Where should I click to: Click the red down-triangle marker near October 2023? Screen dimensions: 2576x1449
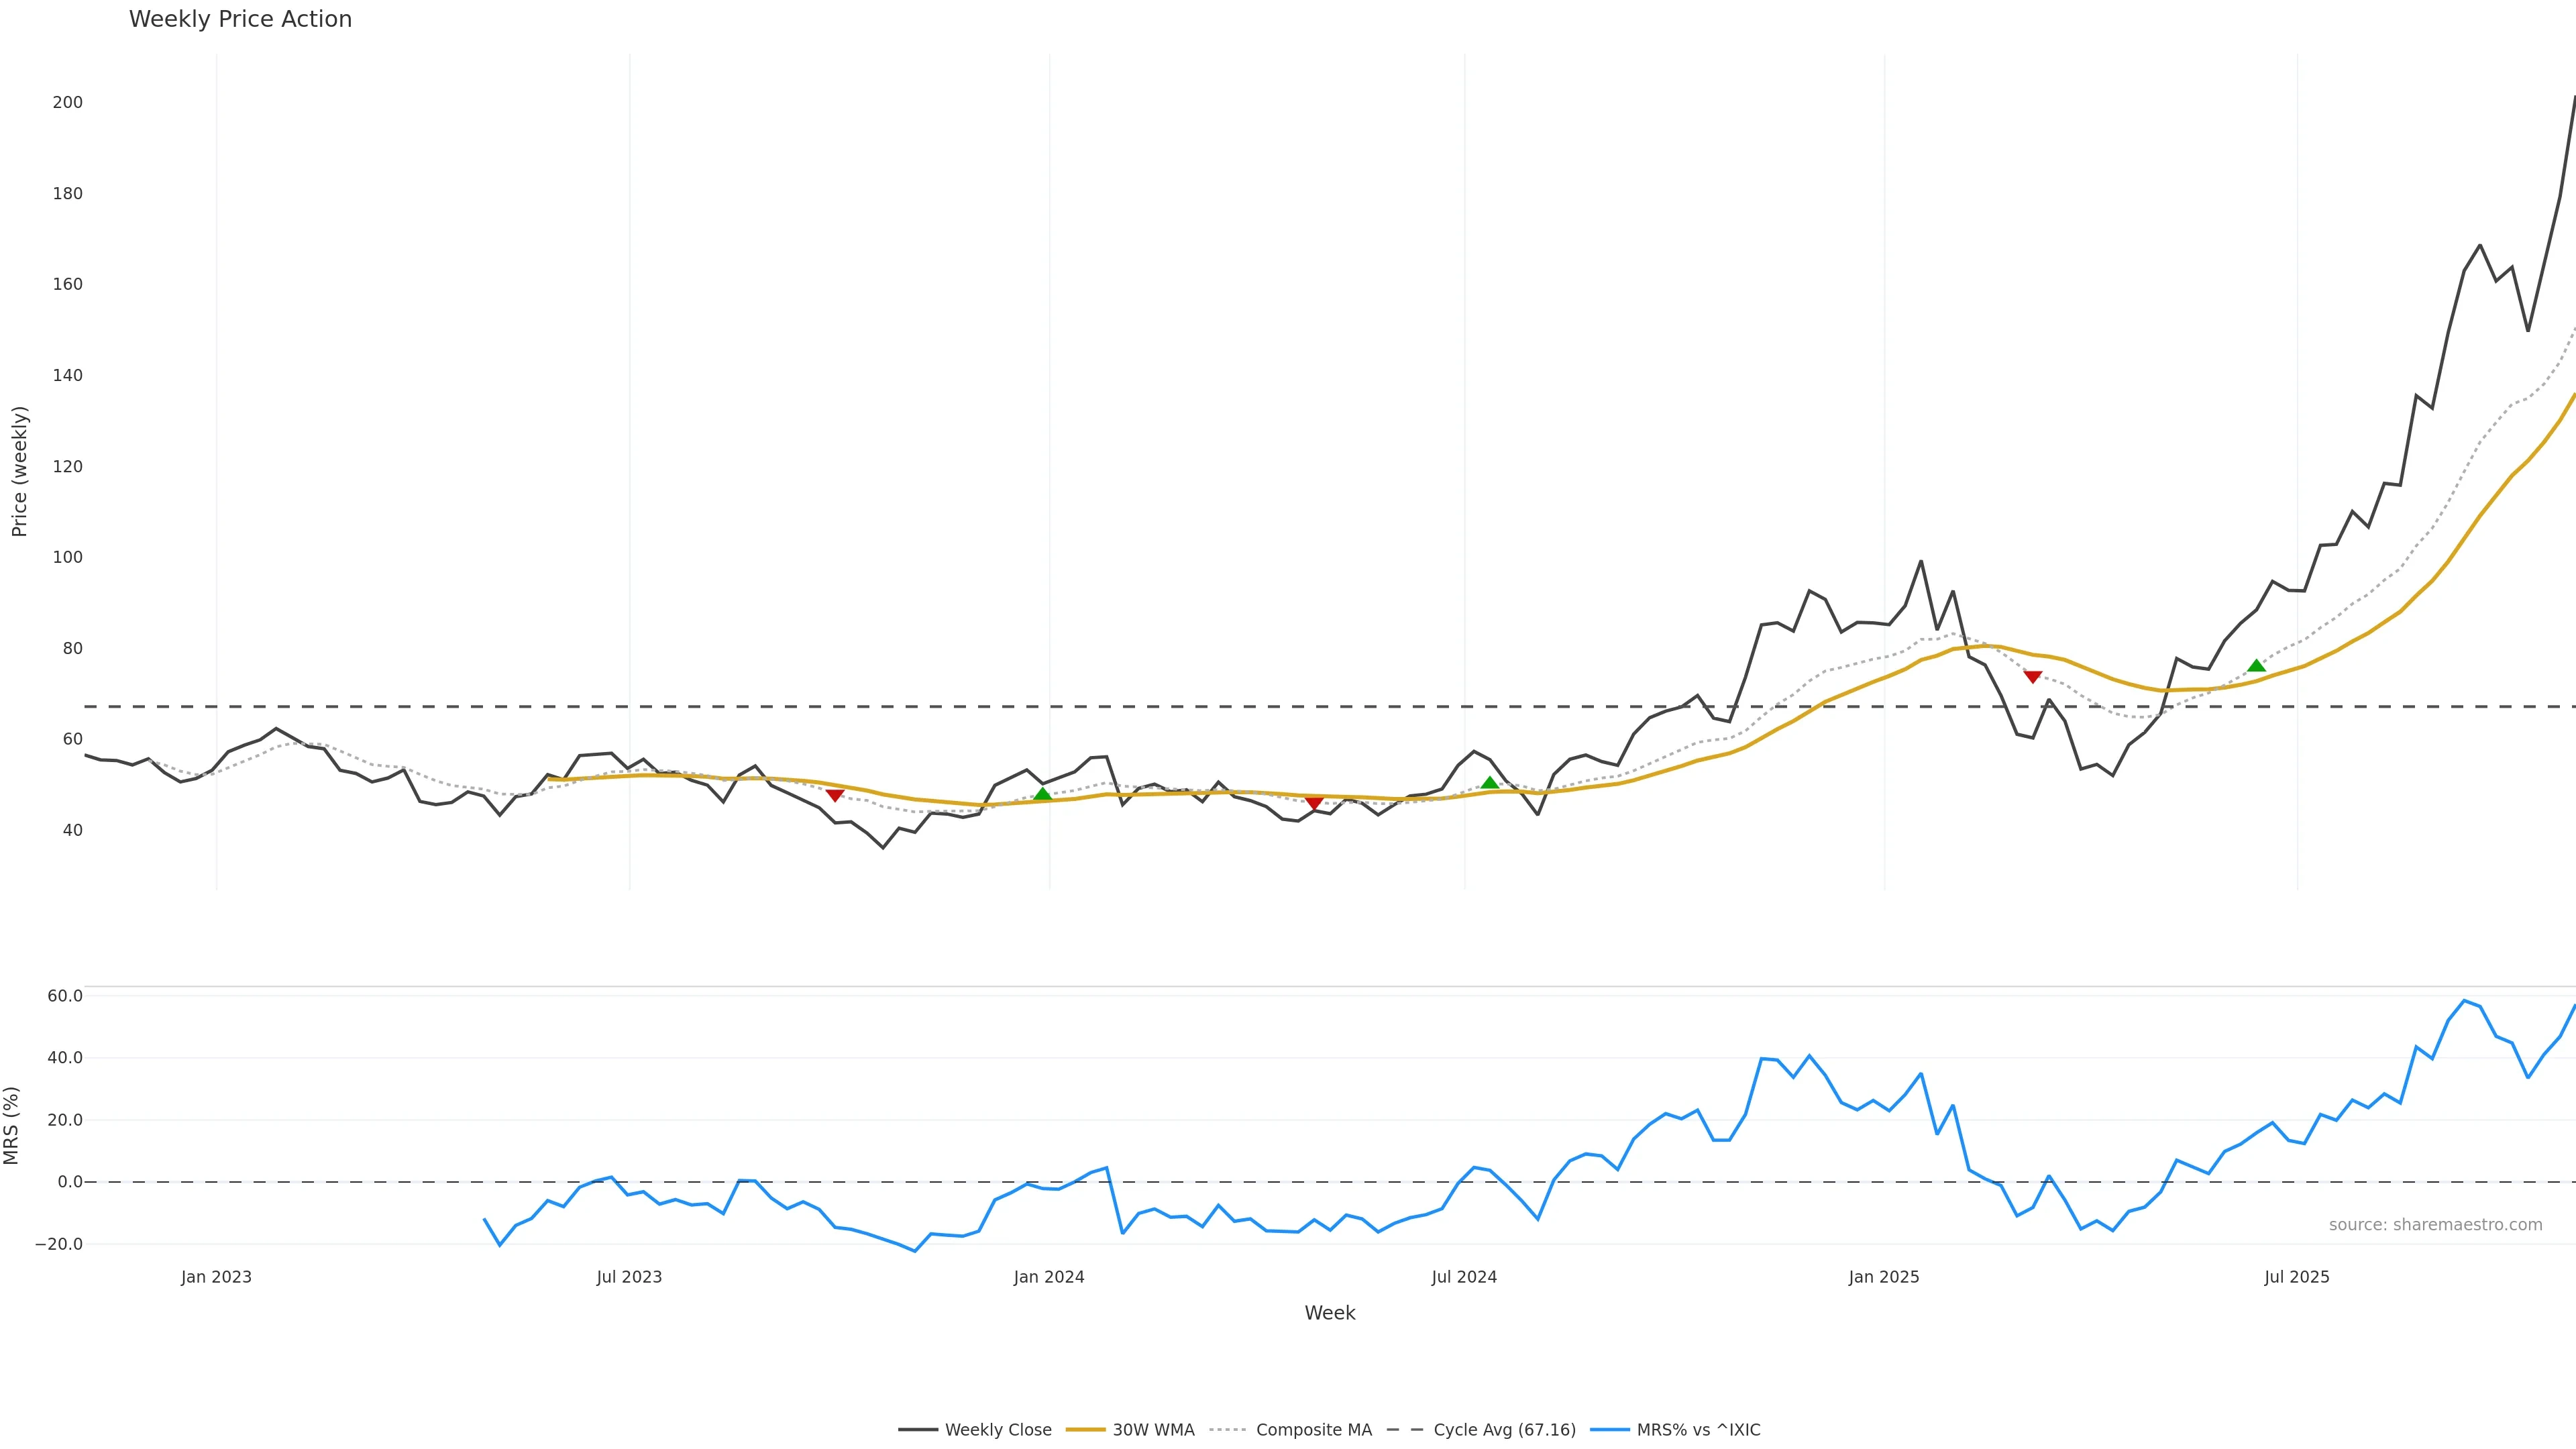point(835,795)
